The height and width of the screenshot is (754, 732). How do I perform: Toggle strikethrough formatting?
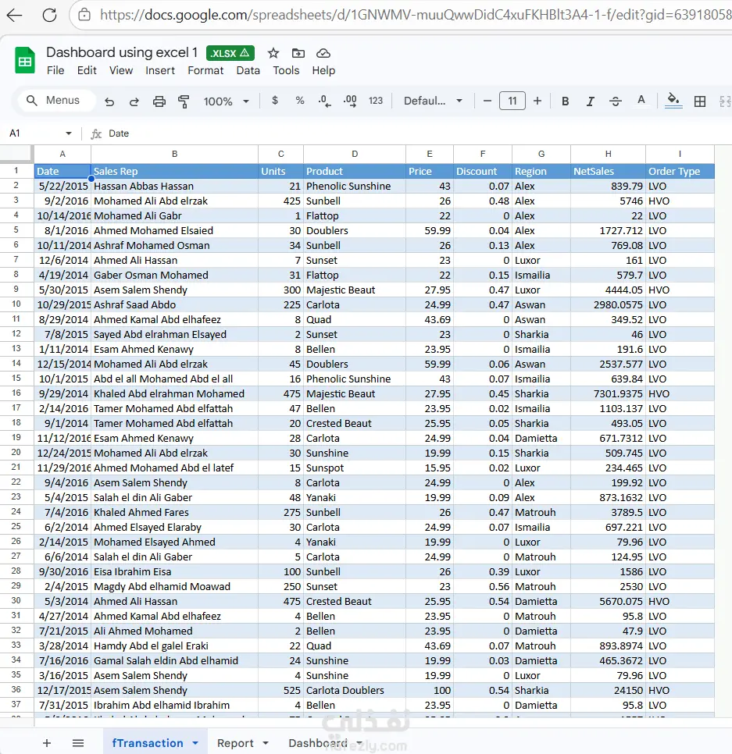616,101
